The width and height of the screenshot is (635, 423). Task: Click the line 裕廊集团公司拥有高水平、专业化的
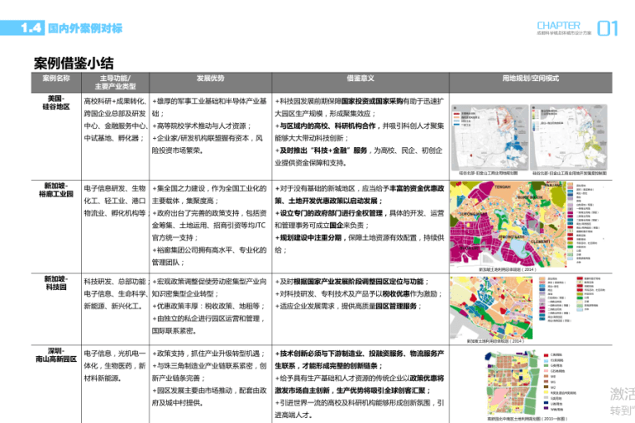tap(210, 250)
